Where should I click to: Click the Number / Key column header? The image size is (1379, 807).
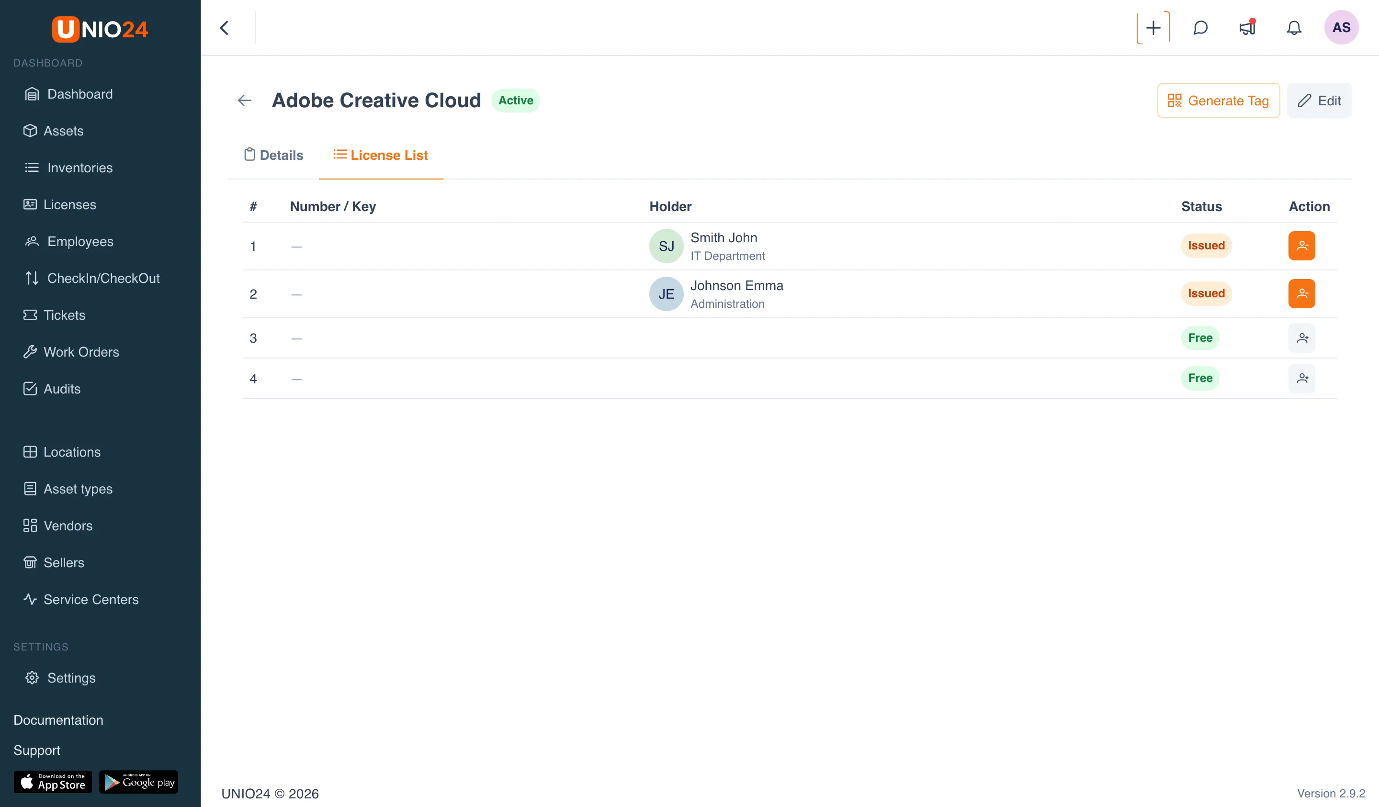pos(333,206)
